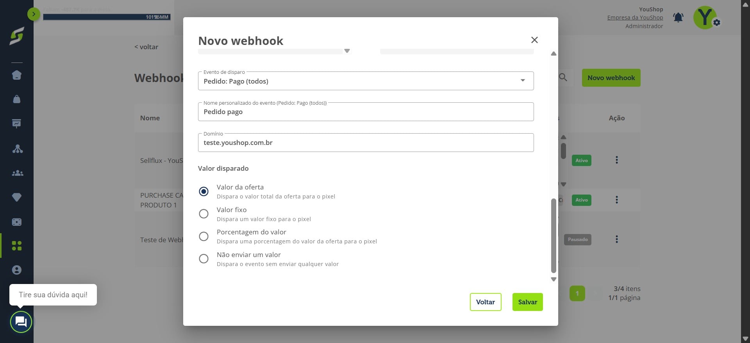Click the Administrador role text

click(644, 26)
